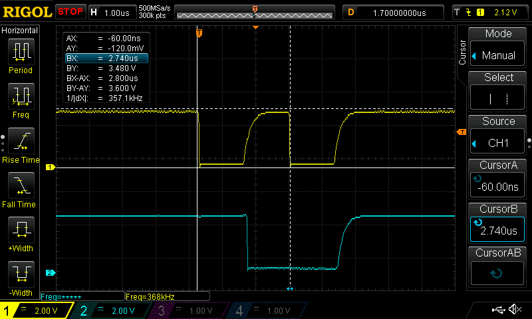Select the CursorAB button
Screen dimensions: 532x319
[497, 273]
